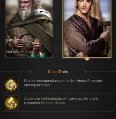Click the golden construction trait icon

click(x=12, y=102)
